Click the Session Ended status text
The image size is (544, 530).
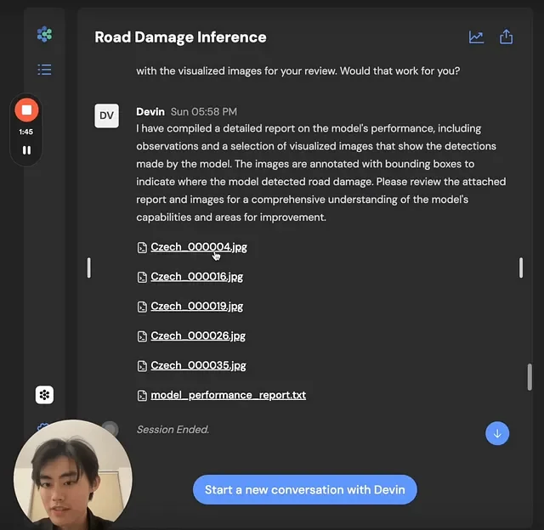[173, 430]
